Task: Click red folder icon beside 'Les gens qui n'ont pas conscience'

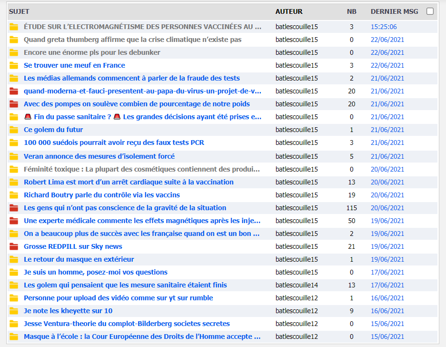Action: [x=14, y=208]
